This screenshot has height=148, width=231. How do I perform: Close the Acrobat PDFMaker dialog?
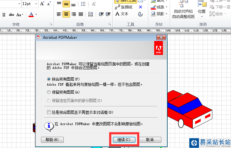coord(161,38)
